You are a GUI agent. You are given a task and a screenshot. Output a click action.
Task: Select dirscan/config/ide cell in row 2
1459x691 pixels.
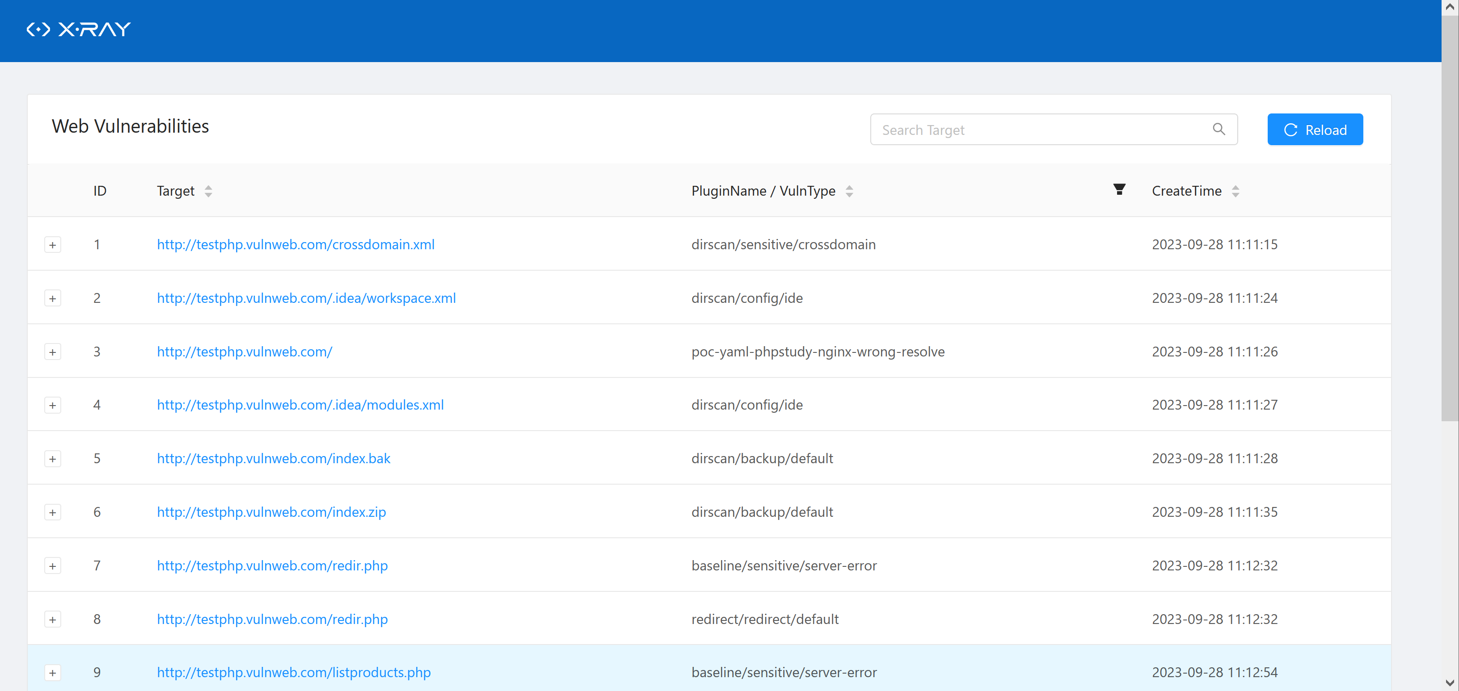(x=747, y=297)
